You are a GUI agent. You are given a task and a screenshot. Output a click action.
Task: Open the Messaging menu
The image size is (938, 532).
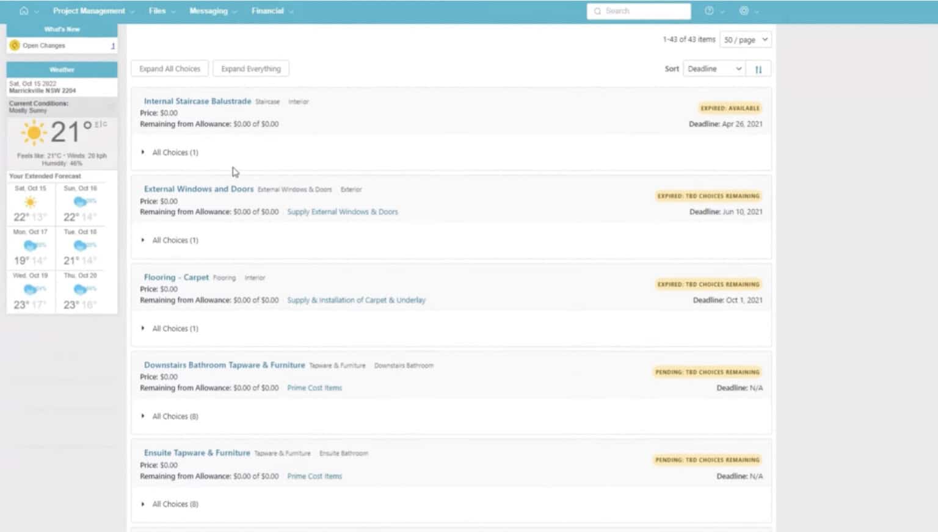(x=213, y=11)
